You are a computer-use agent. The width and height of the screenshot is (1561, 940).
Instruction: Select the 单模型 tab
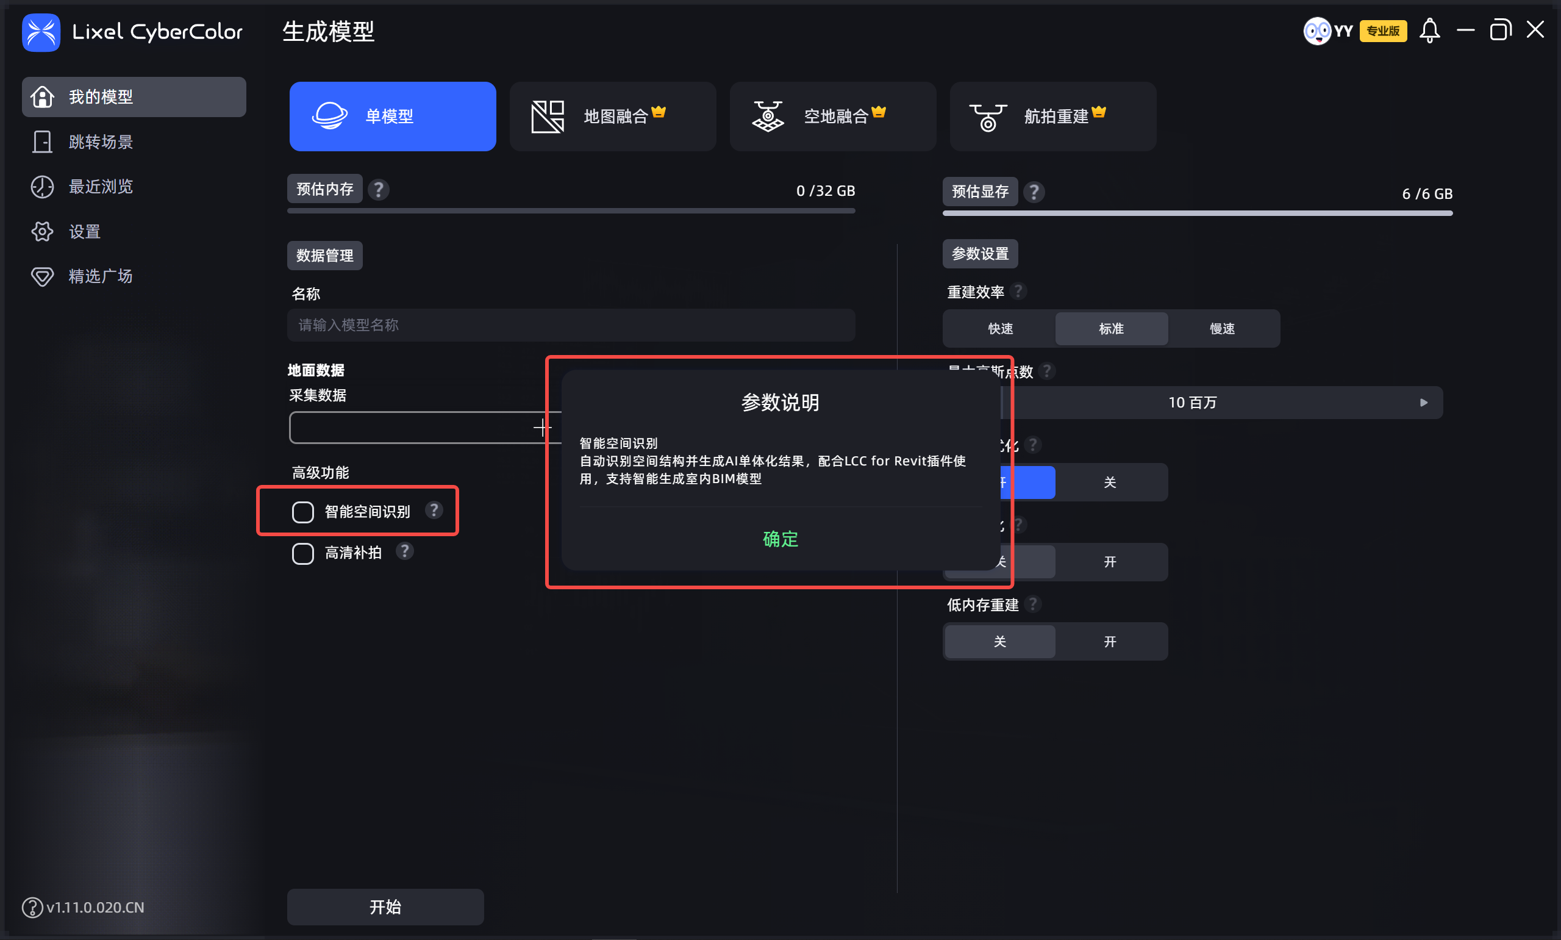(393, 117)
